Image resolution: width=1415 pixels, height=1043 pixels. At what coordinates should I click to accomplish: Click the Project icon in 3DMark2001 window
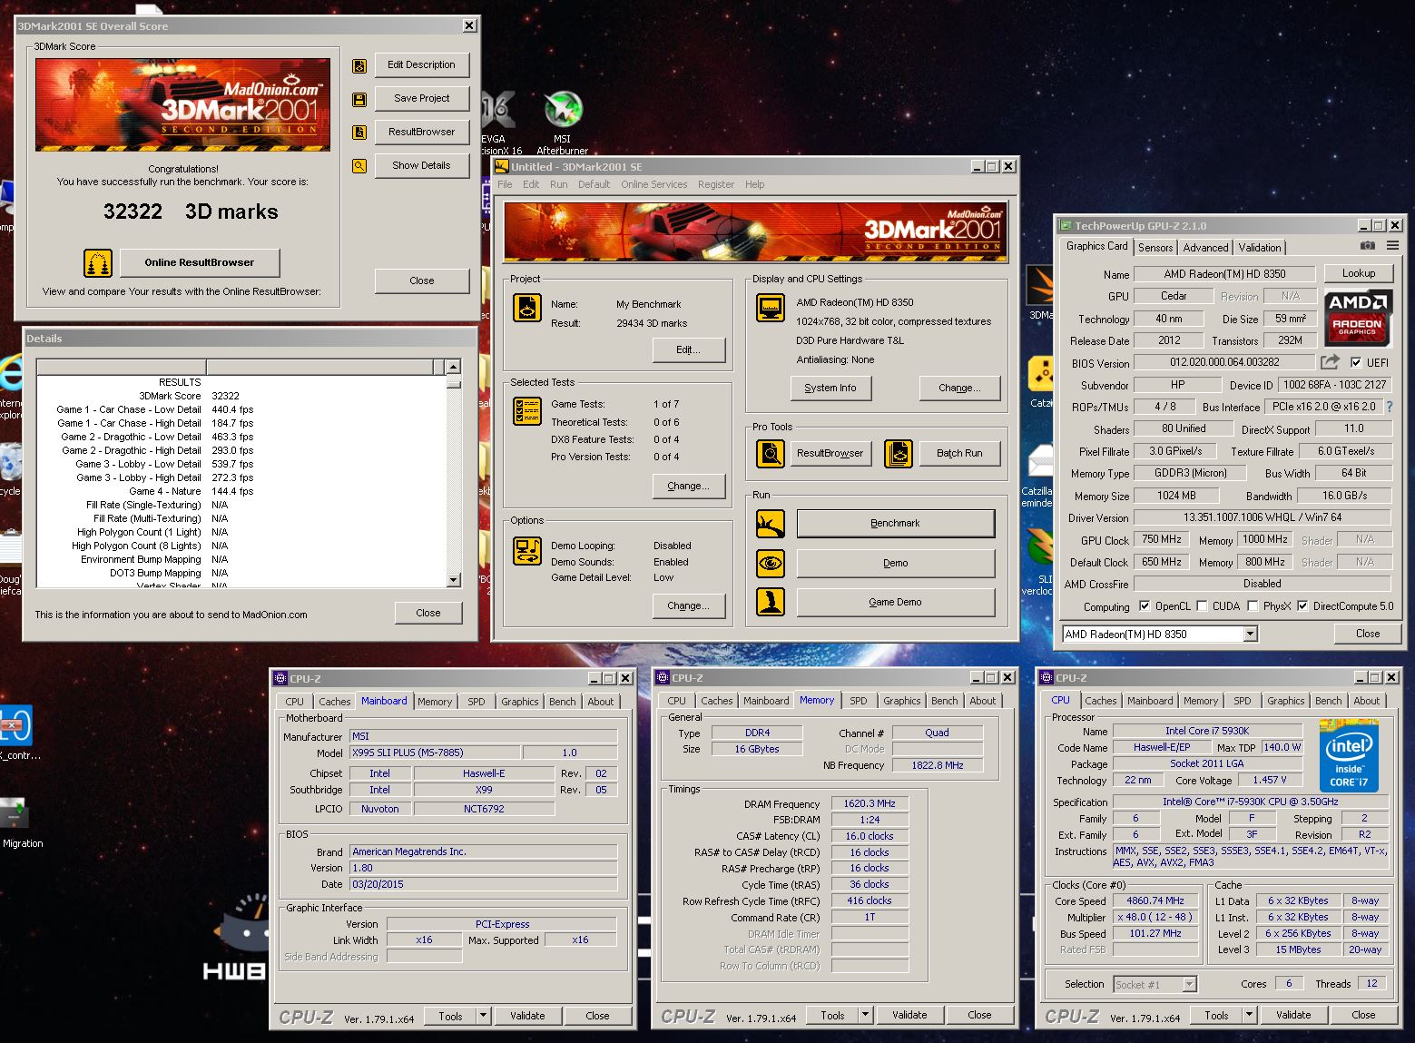[x=527, y=308]
